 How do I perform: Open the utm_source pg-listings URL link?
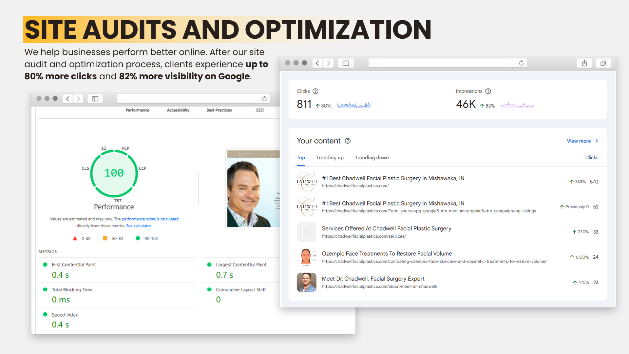(429, 211)
